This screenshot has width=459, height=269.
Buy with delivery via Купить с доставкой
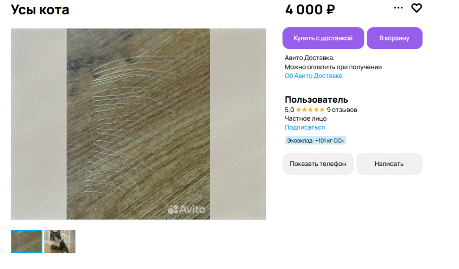tap(323, 38)
